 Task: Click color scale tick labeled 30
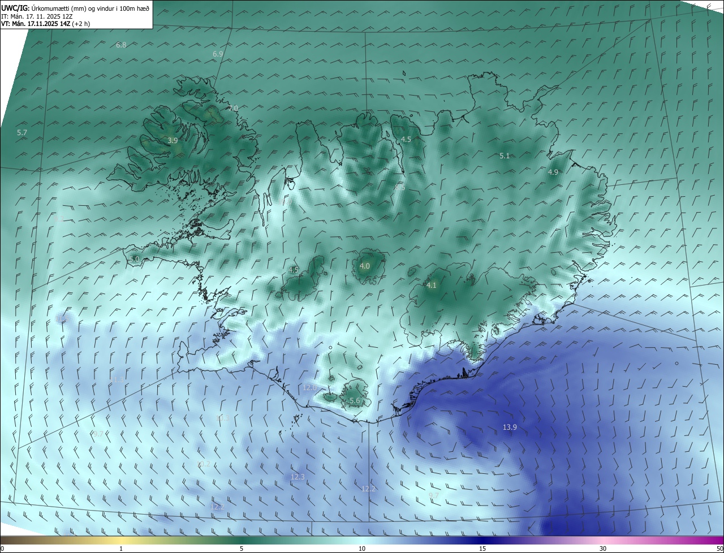tap(603, 548)
